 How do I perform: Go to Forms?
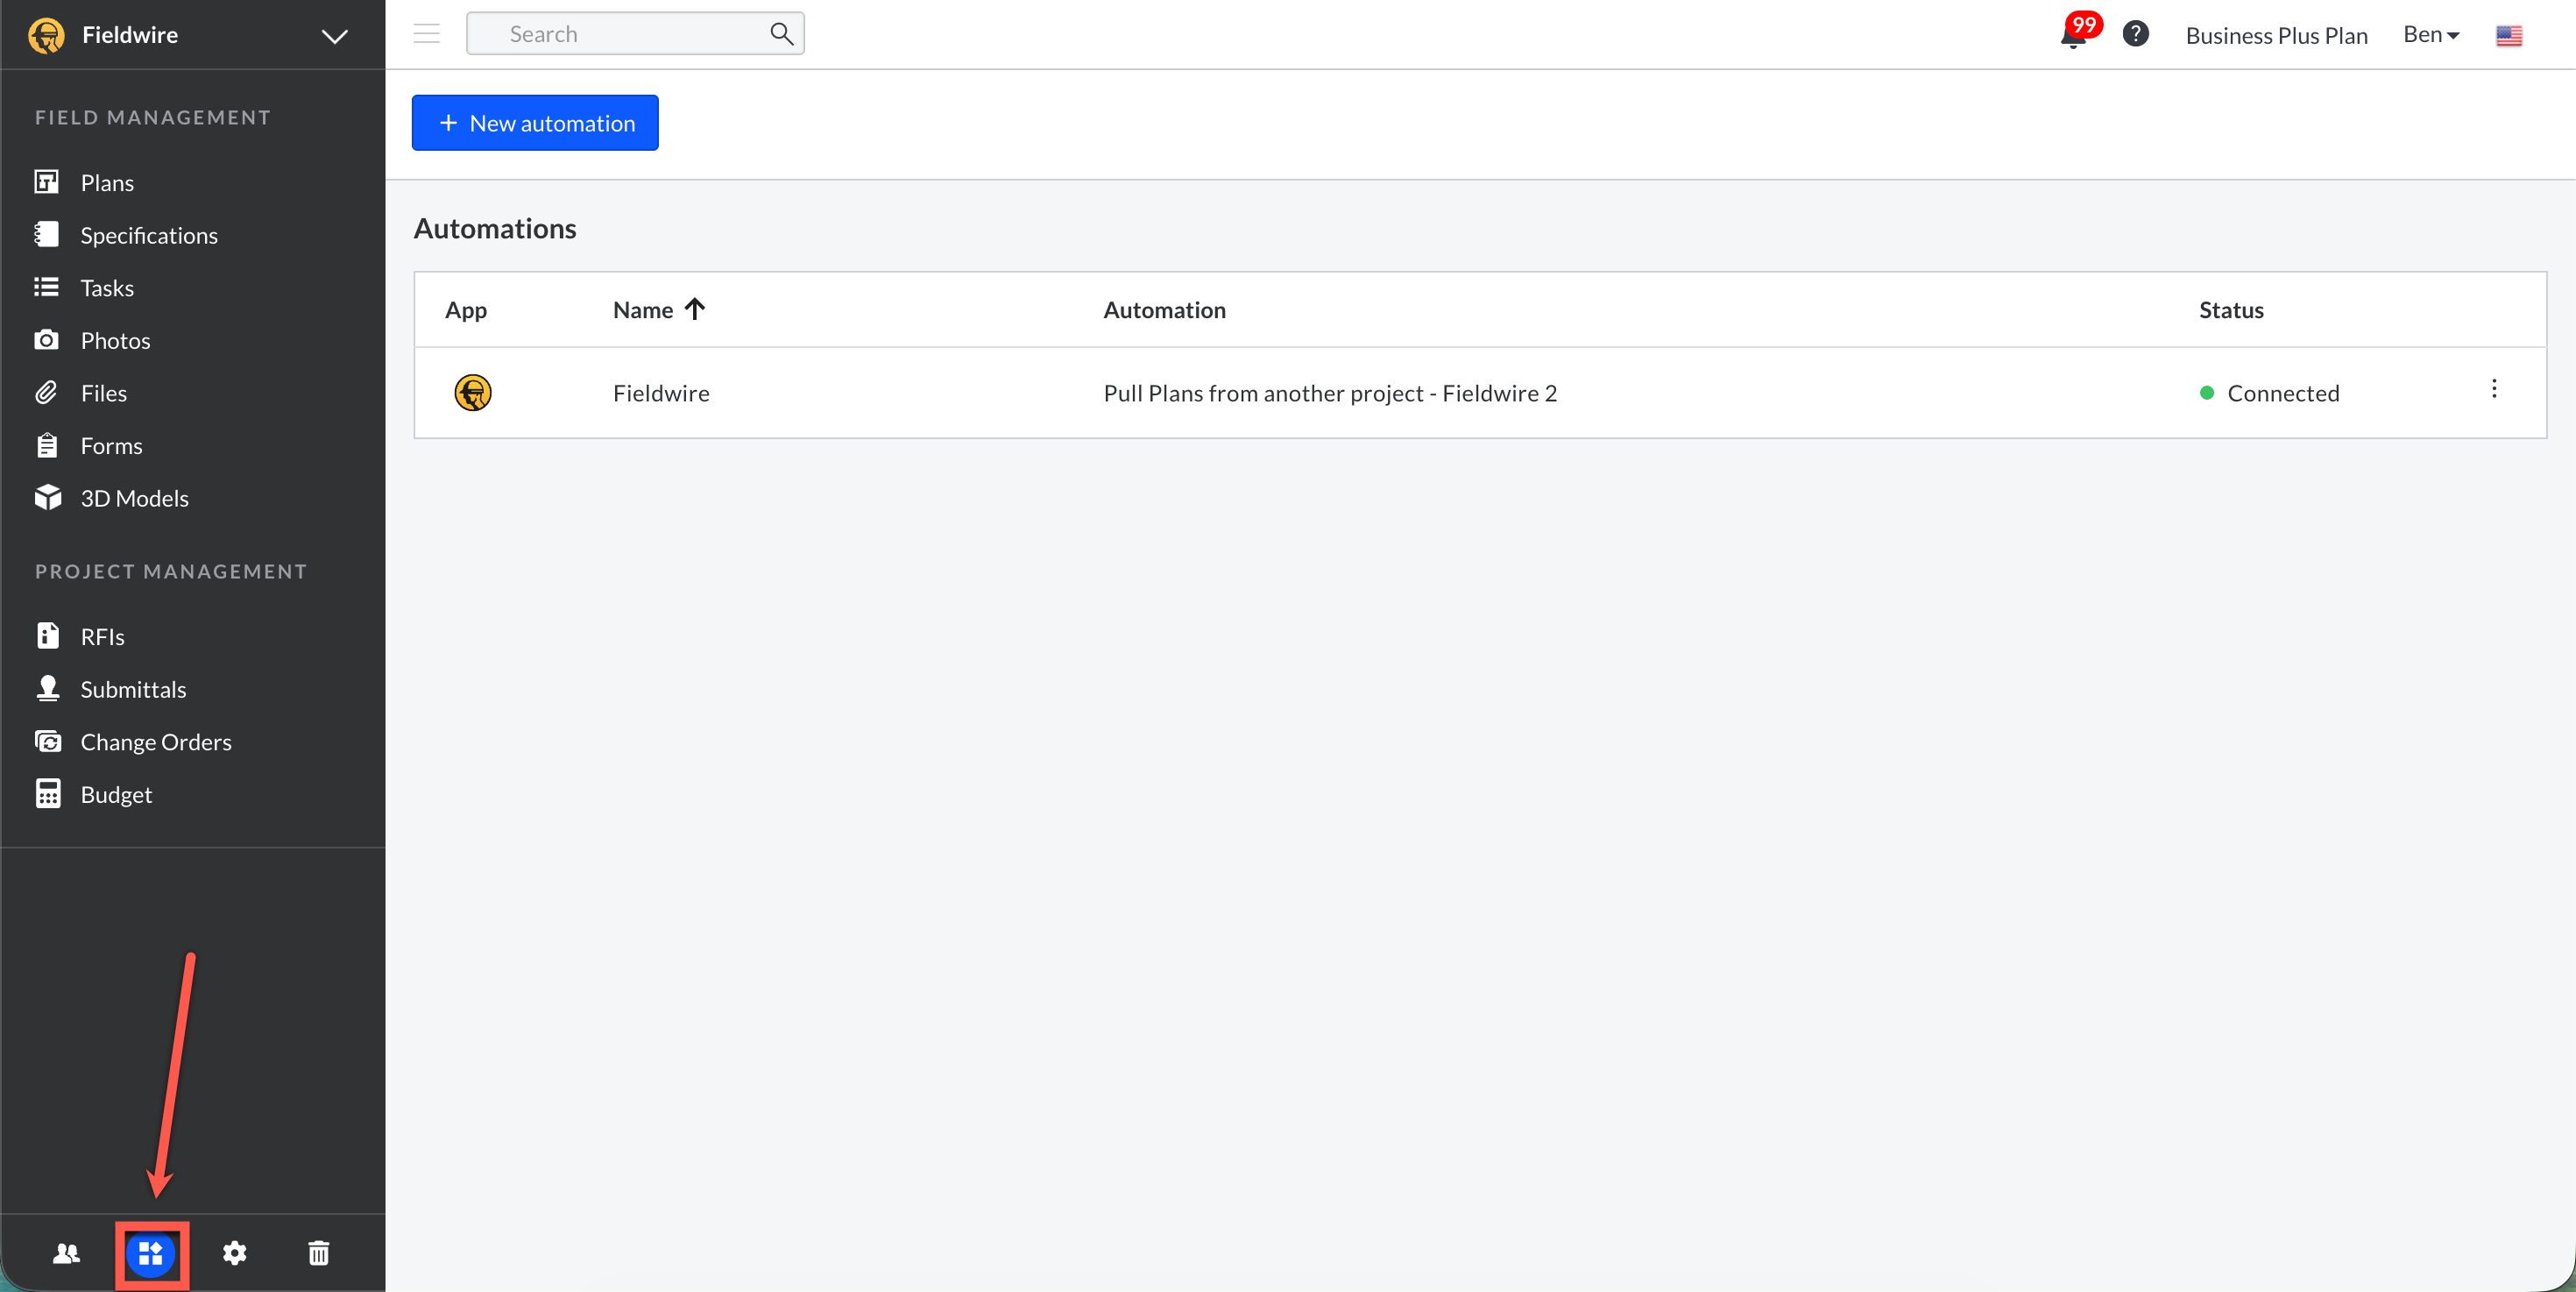click(x=111, y=446)
